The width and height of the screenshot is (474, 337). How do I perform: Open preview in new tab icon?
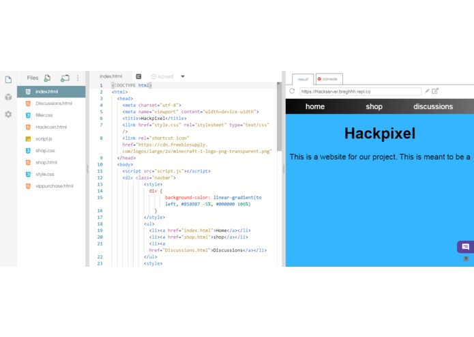point(435,91)
